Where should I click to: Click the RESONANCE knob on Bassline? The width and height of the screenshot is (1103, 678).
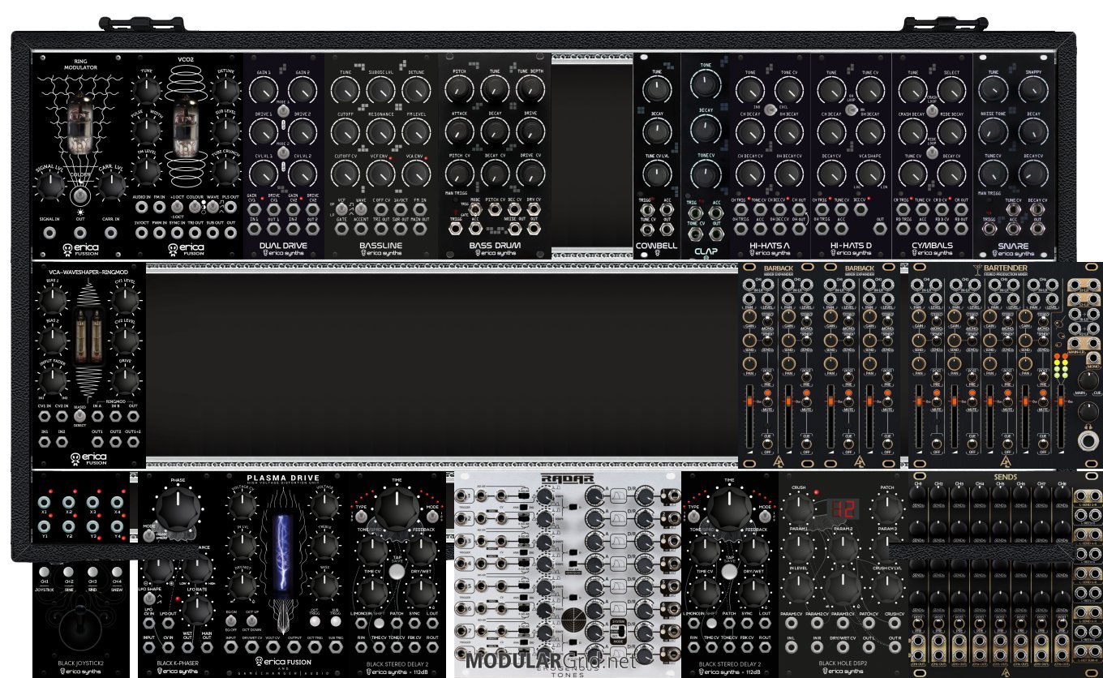pos(380,134)
